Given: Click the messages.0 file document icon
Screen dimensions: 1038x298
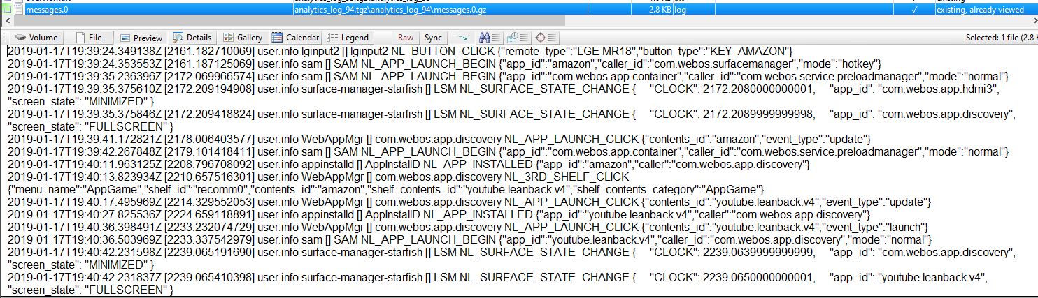Looking at the screenshot, I should point(18,10).
